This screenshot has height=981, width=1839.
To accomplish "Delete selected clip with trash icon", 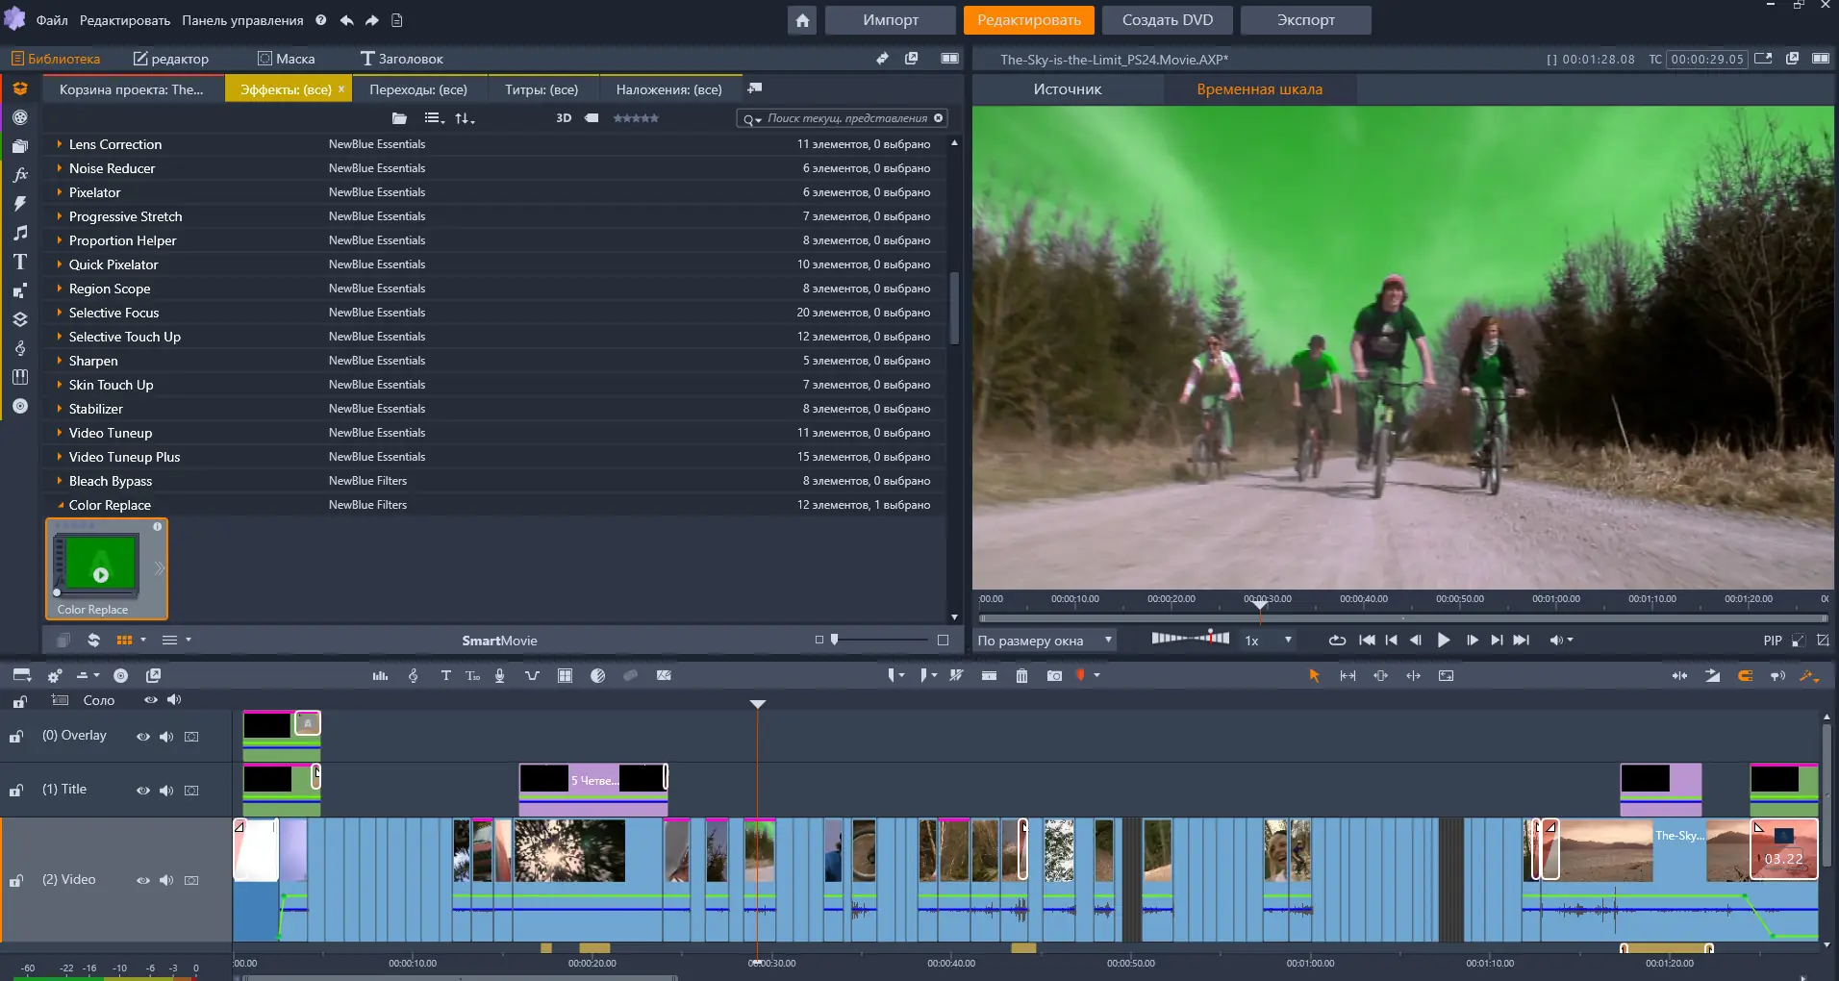I will pos(1021,676).
